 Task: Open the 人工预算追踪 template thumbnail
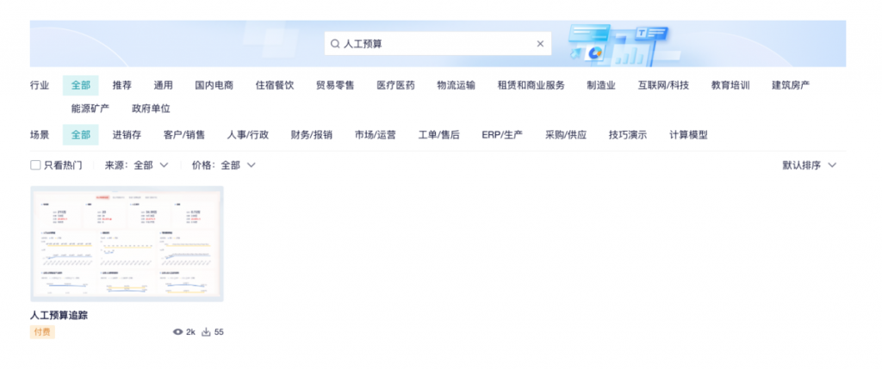pos(127,244)
